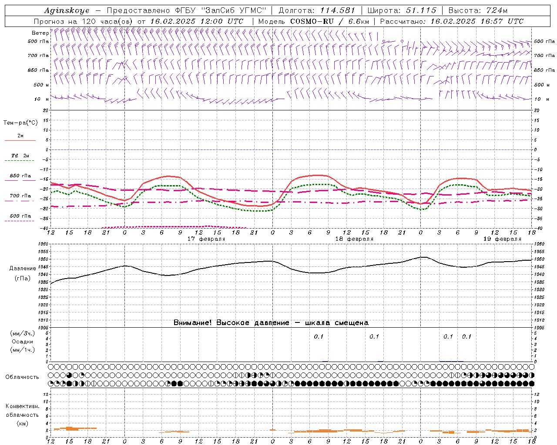The image size is (557, 445).
Task: Select the "ЗапСиб УГМС" provider text
Action: [x=234, y=10]
